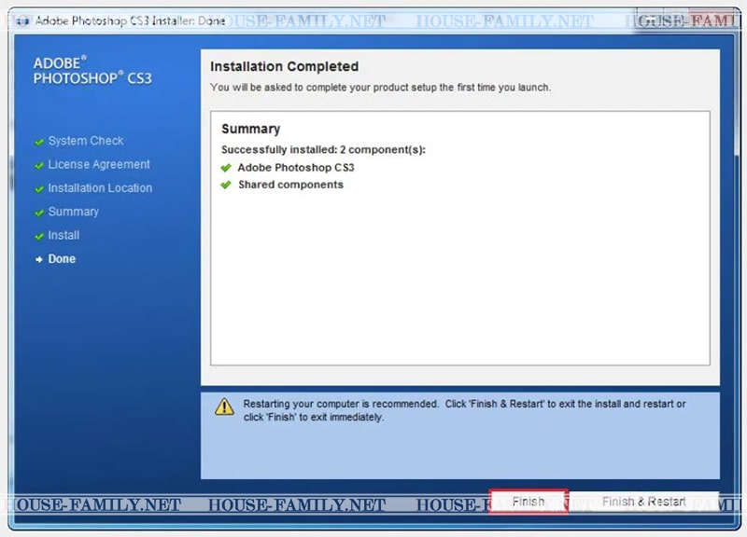Click the Finish & Restart button
Screen dimensions: 747x537
coord(643,502)
